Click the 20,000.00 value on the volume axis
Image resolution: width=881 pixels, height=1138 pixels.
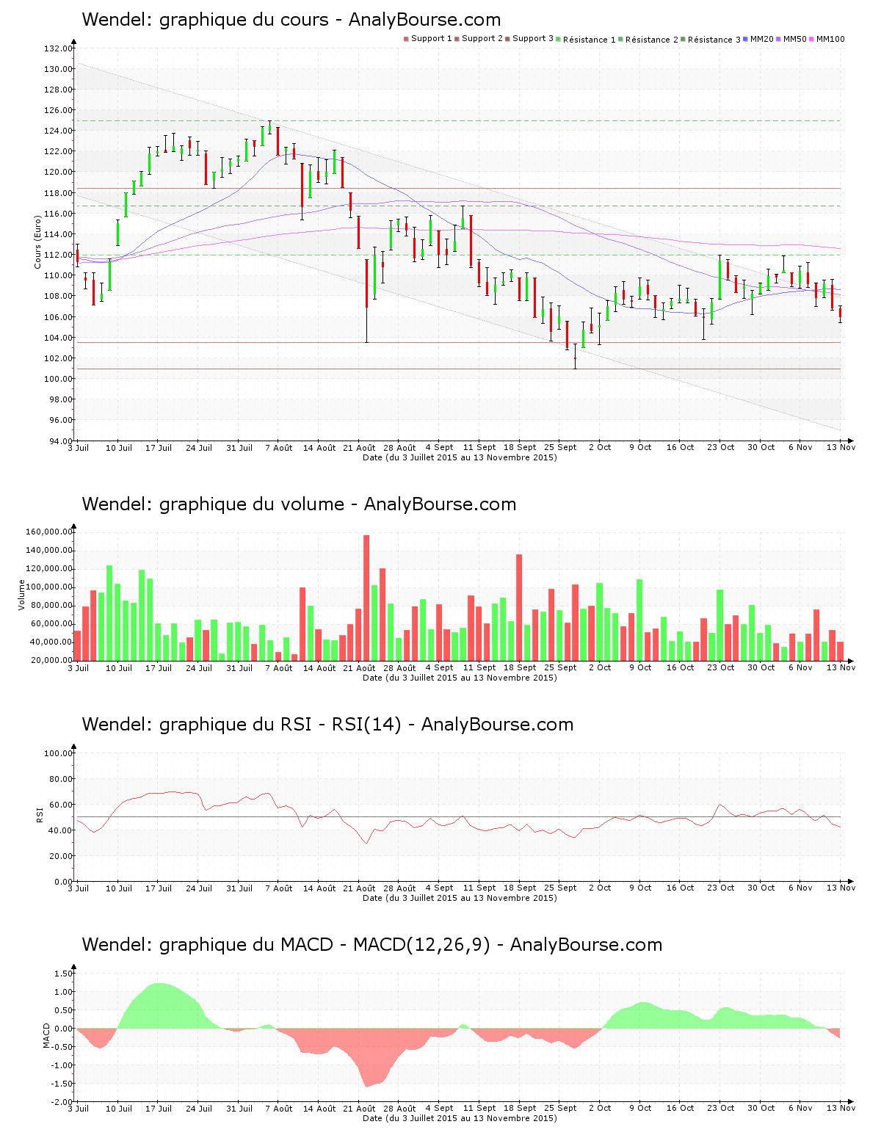click(51, 660)
